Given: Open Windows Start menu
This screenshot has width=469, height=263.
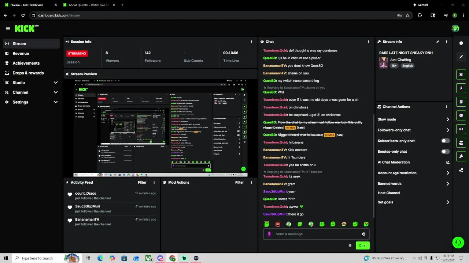Looking at the screenshot, I should click(6, 258).
